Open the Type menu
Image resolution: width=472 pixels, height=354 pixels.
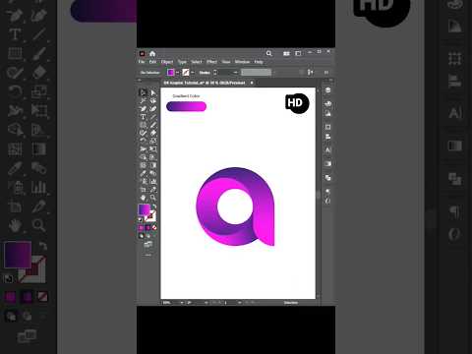click(182, 62)
